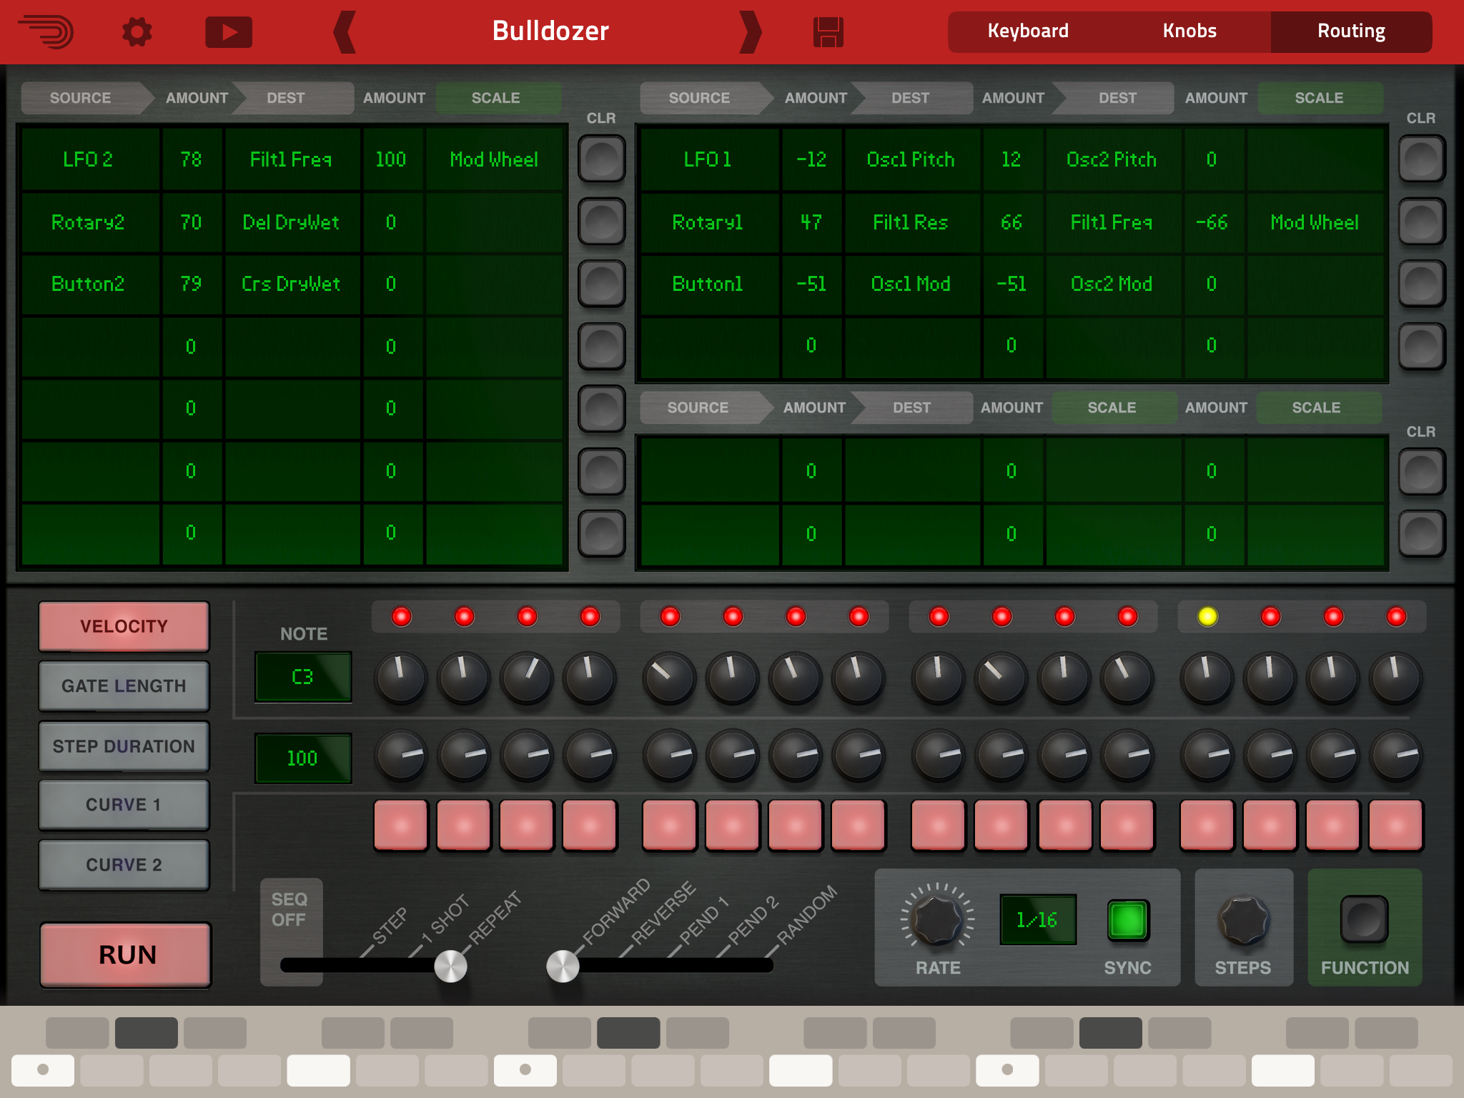
Task: Select CURVE 2 sequencer mode
Action: pos(124,865)
